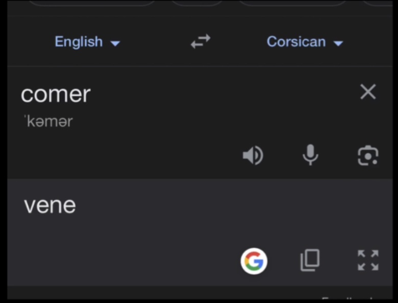Search the translation with the Google icon
Viewport: 398px width, 303px height.
(254, 261)
